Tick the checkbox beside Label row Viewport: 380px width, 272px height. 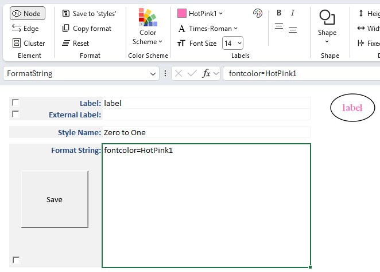click(x=15, y=103)
